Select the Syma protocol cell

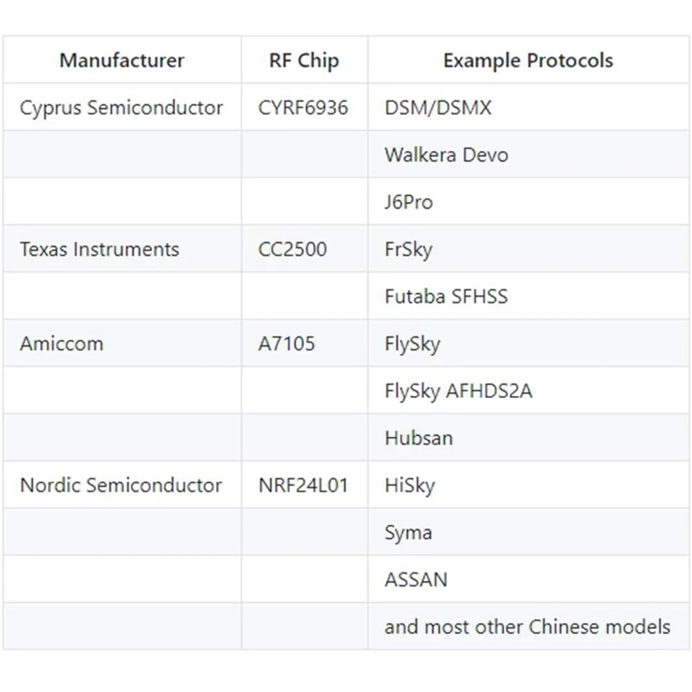click(408, 533)
